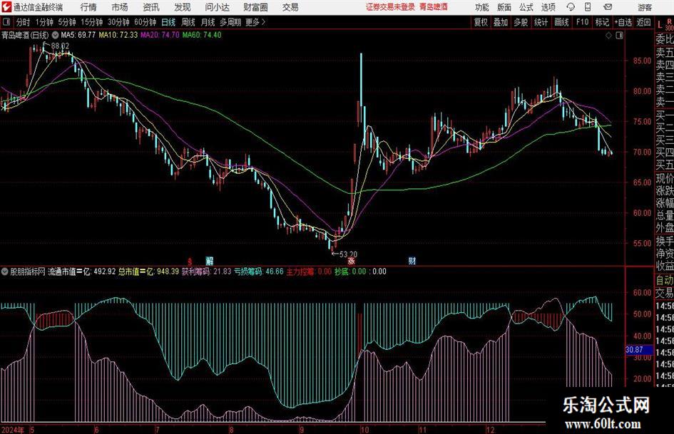Screen dimensions: 674x434
Task: Click the 亏损筹码 46.66 value
Action: [x=259, y=272]
